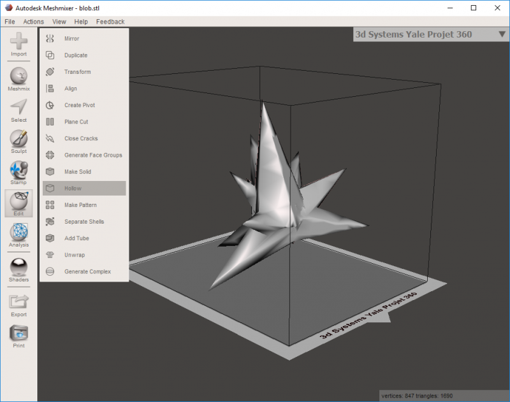Toggle the Edit tool panel
The width and height of the screenshot is (510, 402).
18,203
